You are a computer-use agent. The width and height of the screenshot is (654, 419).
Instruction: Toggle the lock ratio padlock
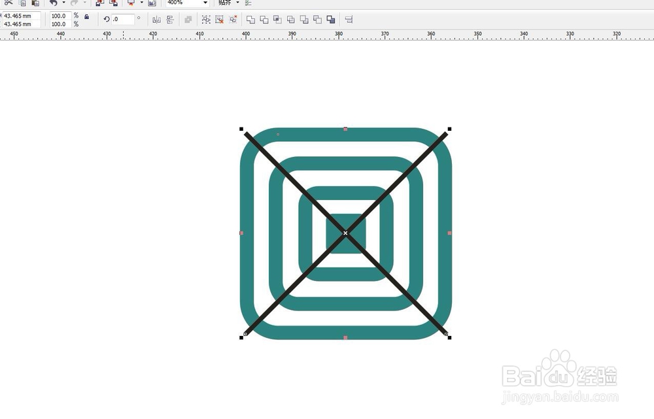coord(86,17)
